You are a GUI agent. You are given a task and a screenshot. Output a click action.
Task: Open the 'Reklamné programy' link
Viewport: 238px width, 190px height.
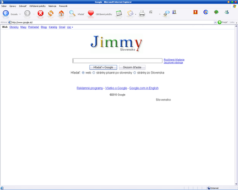[x=90, y=88]
